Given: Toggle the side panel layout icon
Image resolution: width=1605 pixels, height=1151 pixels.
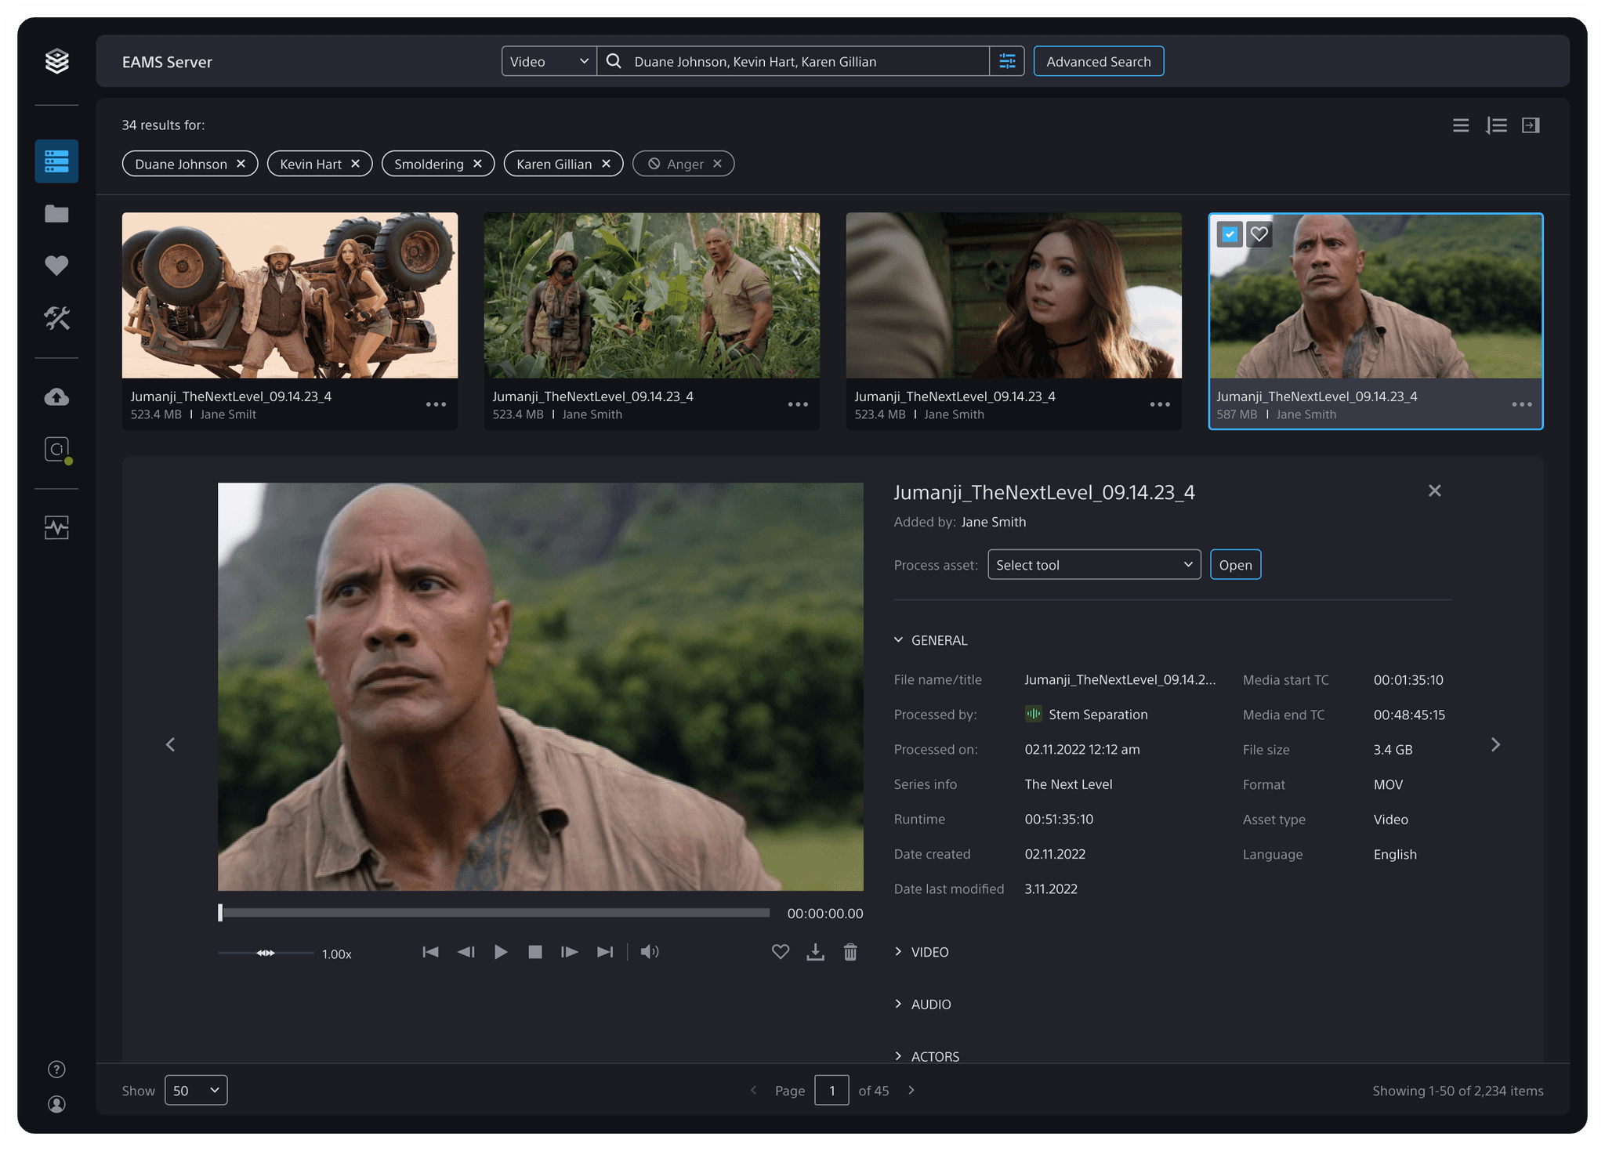Looking at the screenshot, I should point(1531,125).
